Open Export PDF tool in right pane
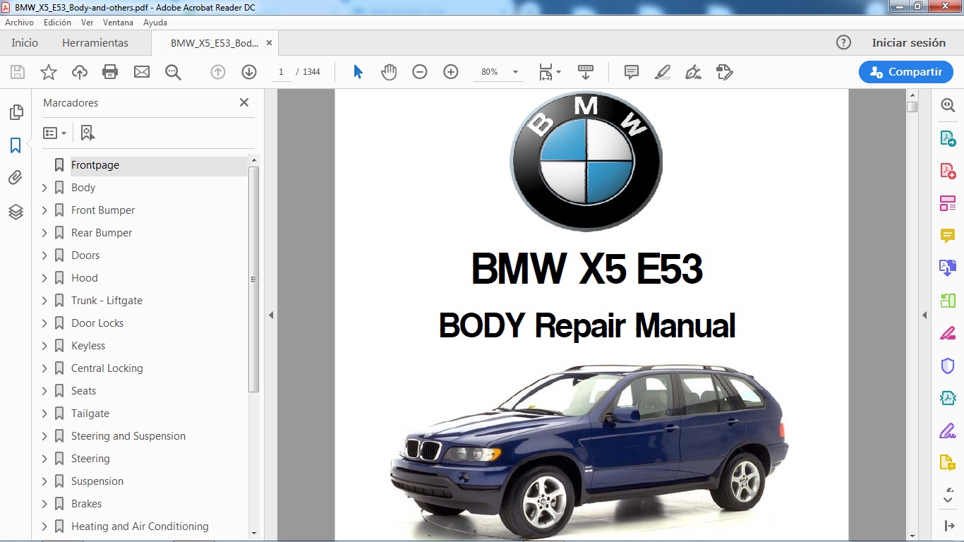 pos(948,138)
